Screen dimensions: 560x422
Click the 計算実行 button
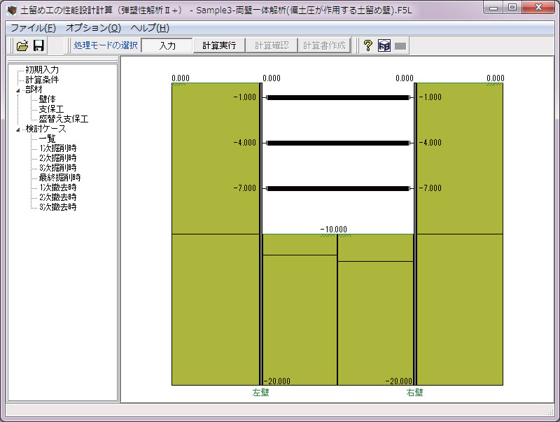pos(219,45)
